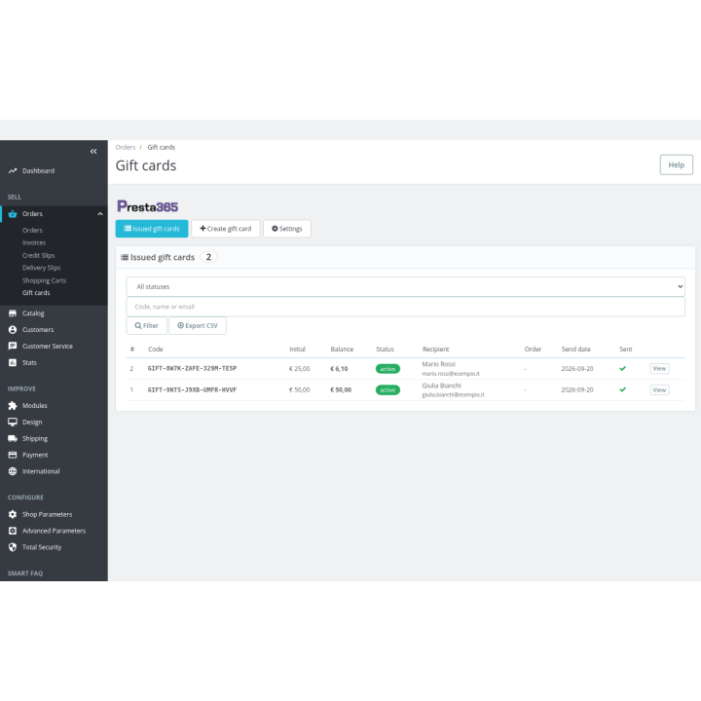View gift card for Mario Rossi

coord(659,368)
